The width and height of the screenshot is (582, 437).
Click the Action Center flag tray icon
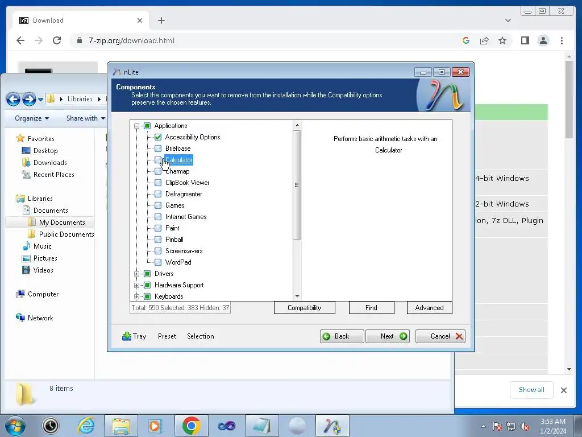(497, 427)
